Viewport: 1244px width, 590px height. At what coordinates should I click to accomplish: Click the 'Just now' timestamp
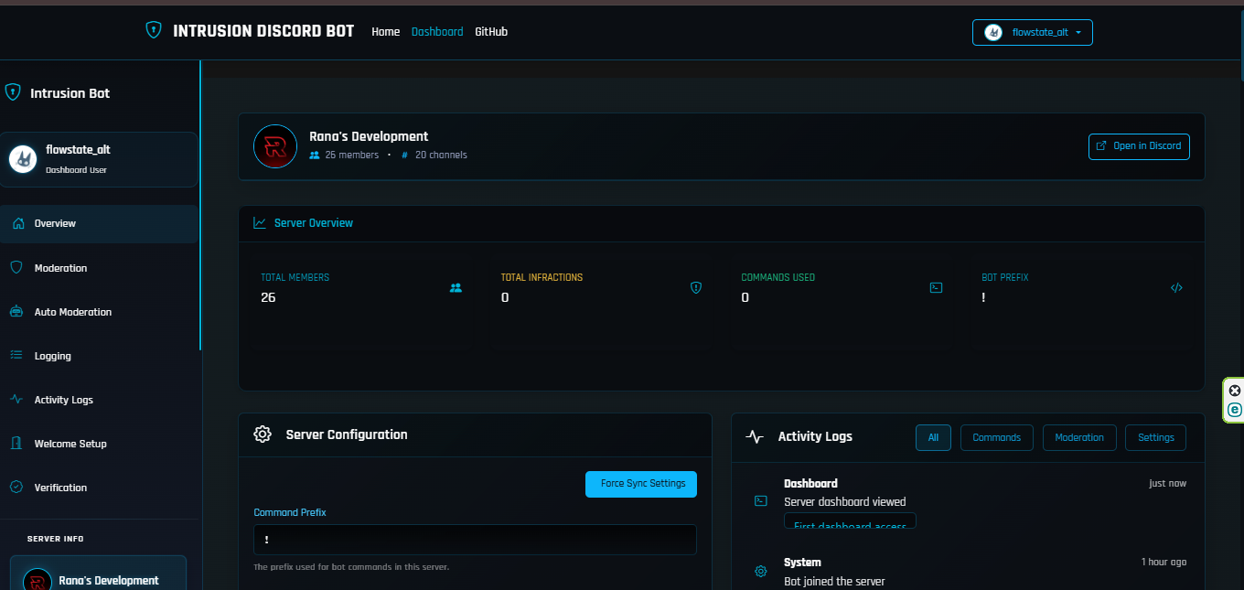click(x=1168, y=483)
